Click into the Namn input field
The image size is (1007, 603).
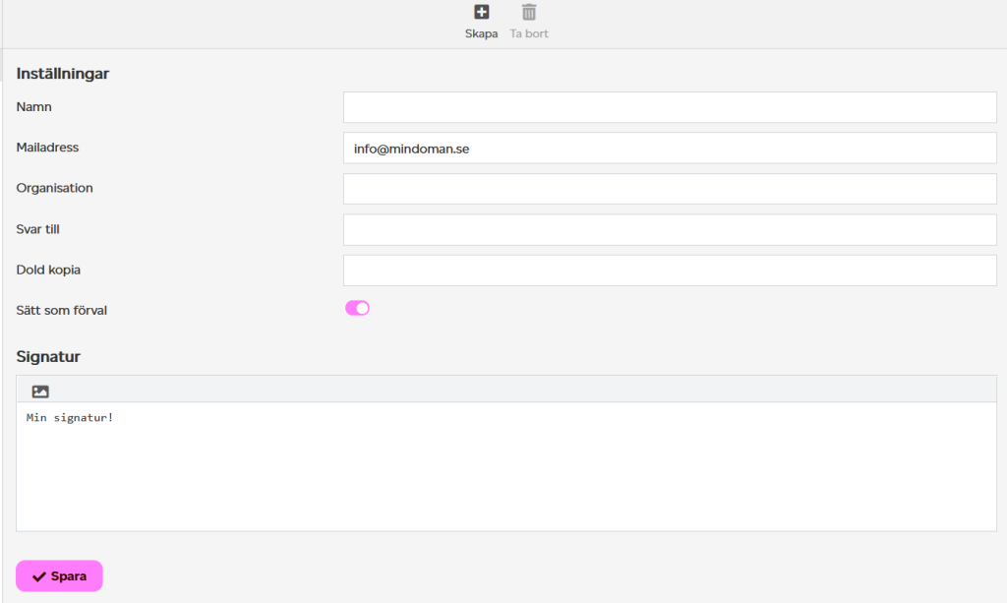tap(669, 107)
